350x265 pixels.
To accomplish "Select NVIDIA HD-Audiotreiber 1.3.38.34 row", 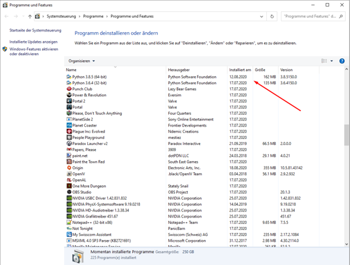I will coord(100,210).
